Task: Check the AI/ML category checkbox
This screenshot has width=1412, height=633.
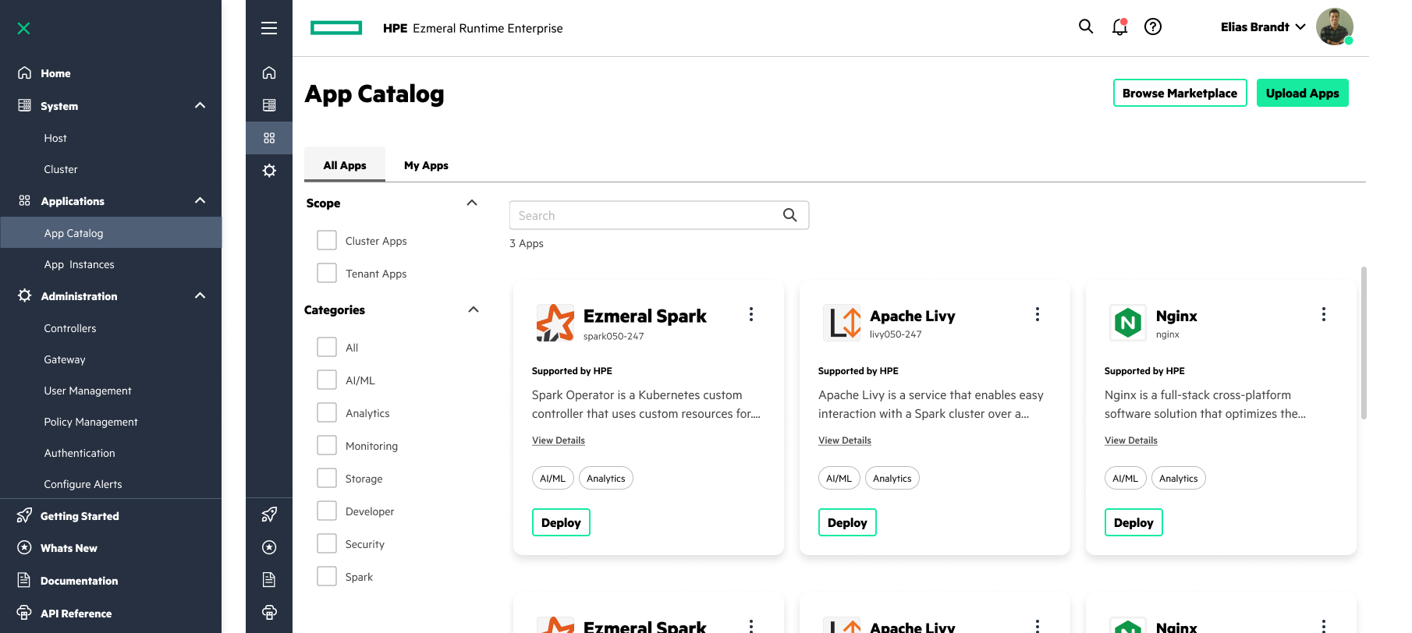Action: coord(327,380)
